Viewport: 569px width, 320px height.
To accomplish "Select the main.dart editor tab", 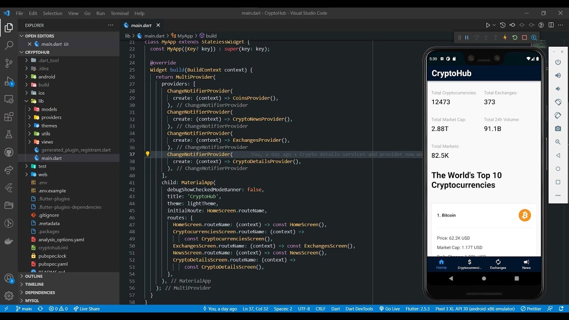I will click(x=141, y=25).
